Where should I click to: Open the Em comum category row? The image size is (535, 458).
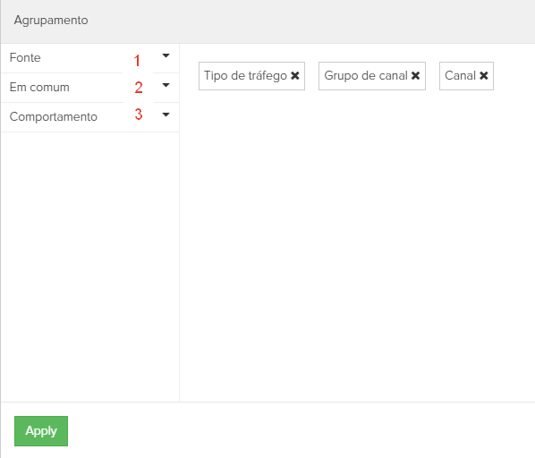click(90, 88)
